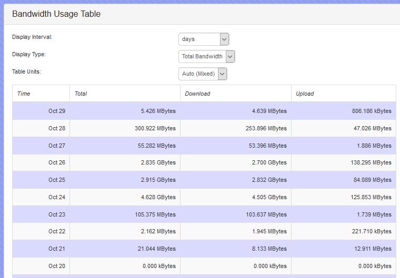The height and width of the screenshot is (278, 400).
Task: Click upload value 1.739 MBytes
Action: click(x=374, y=214)
